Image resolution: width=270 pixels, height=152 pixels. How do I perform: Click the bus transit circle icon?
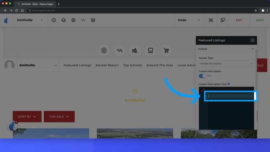pos(150,51)
